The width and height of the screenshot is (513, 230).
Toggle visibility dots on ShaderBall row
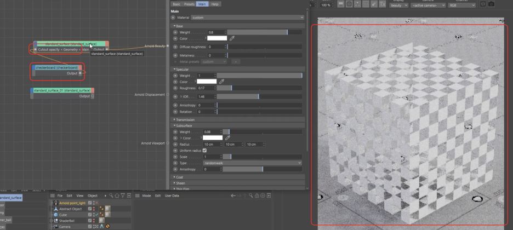pos(94,221)
